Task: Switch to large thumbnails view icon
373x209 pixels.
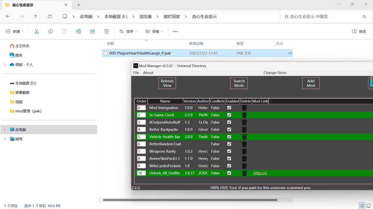Action: click(369, 206)
